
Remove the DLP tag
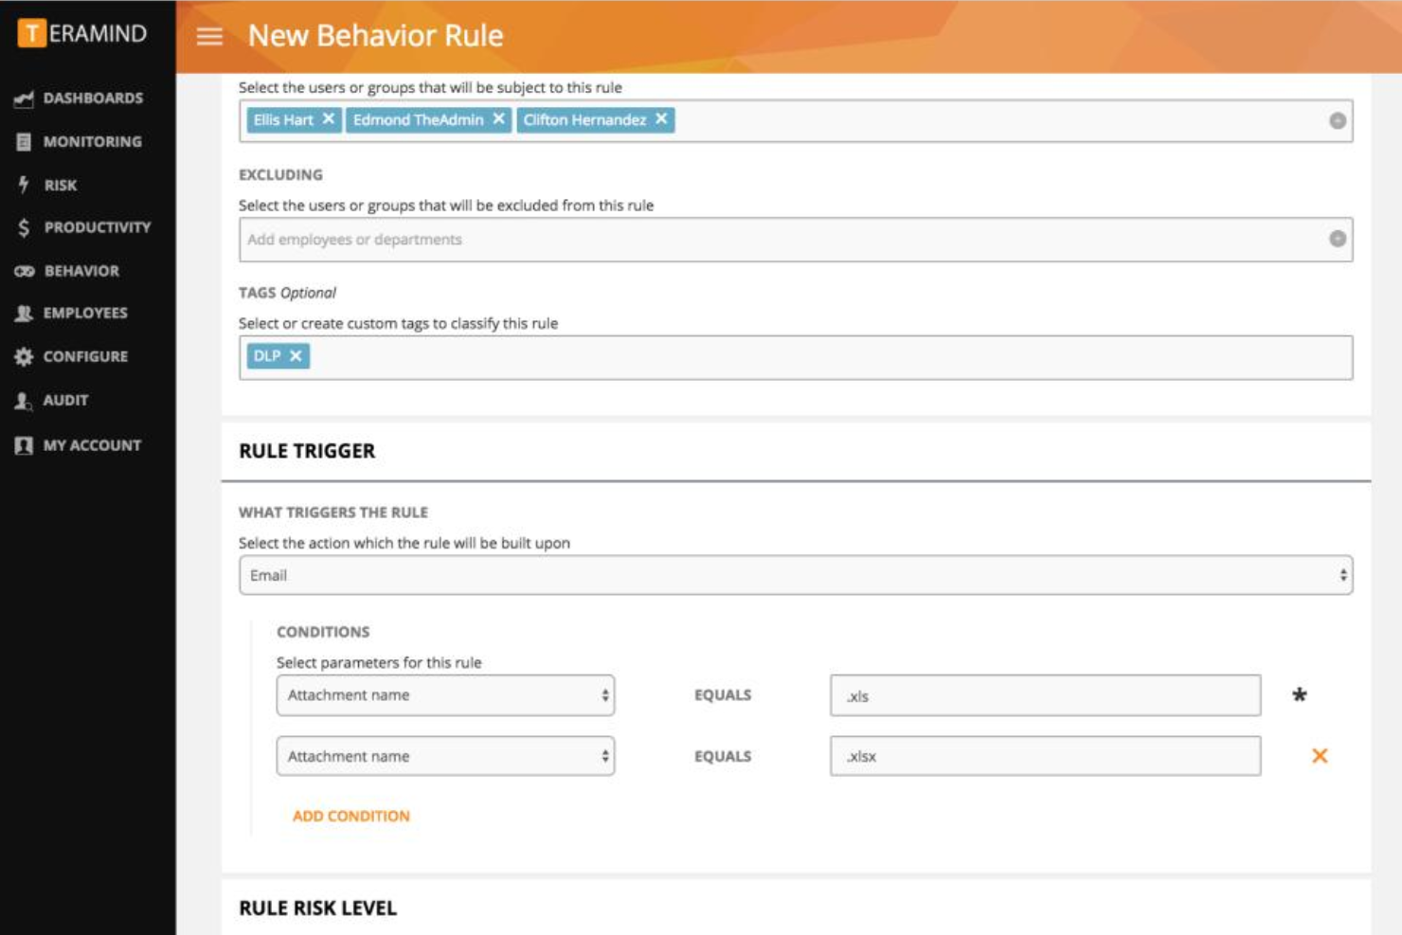(297, 357)
